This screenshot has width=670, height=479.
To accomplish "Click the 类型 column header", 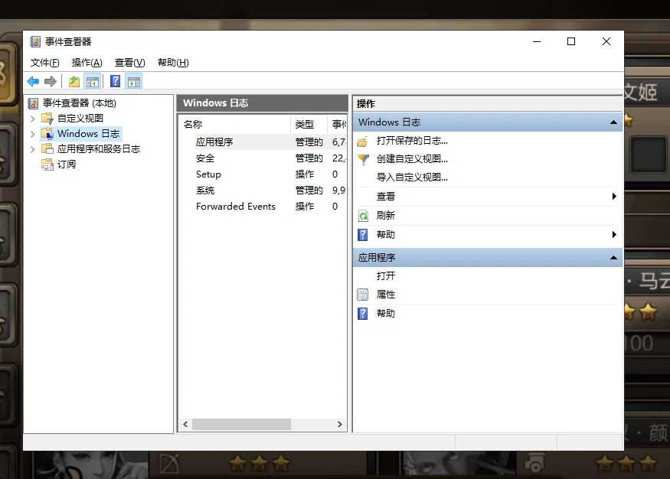I will click(x=309, y=125).
